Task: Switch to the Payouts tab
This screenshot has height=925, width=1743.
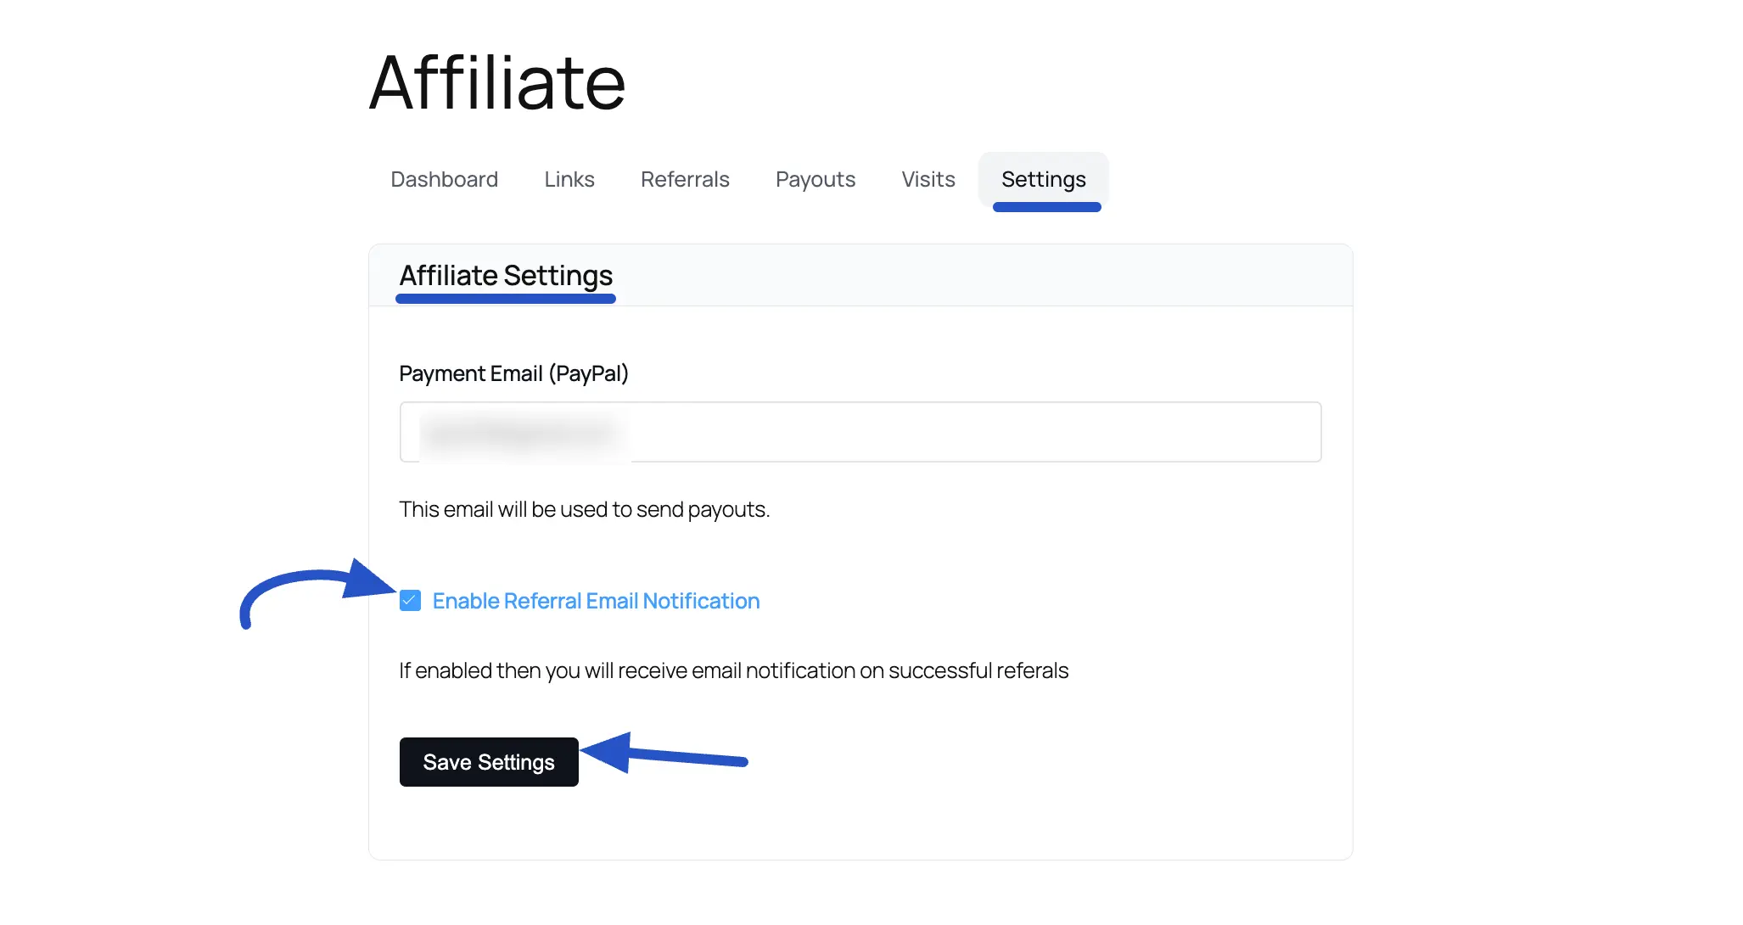Action: pyautogui.click(x=815, y=179)
